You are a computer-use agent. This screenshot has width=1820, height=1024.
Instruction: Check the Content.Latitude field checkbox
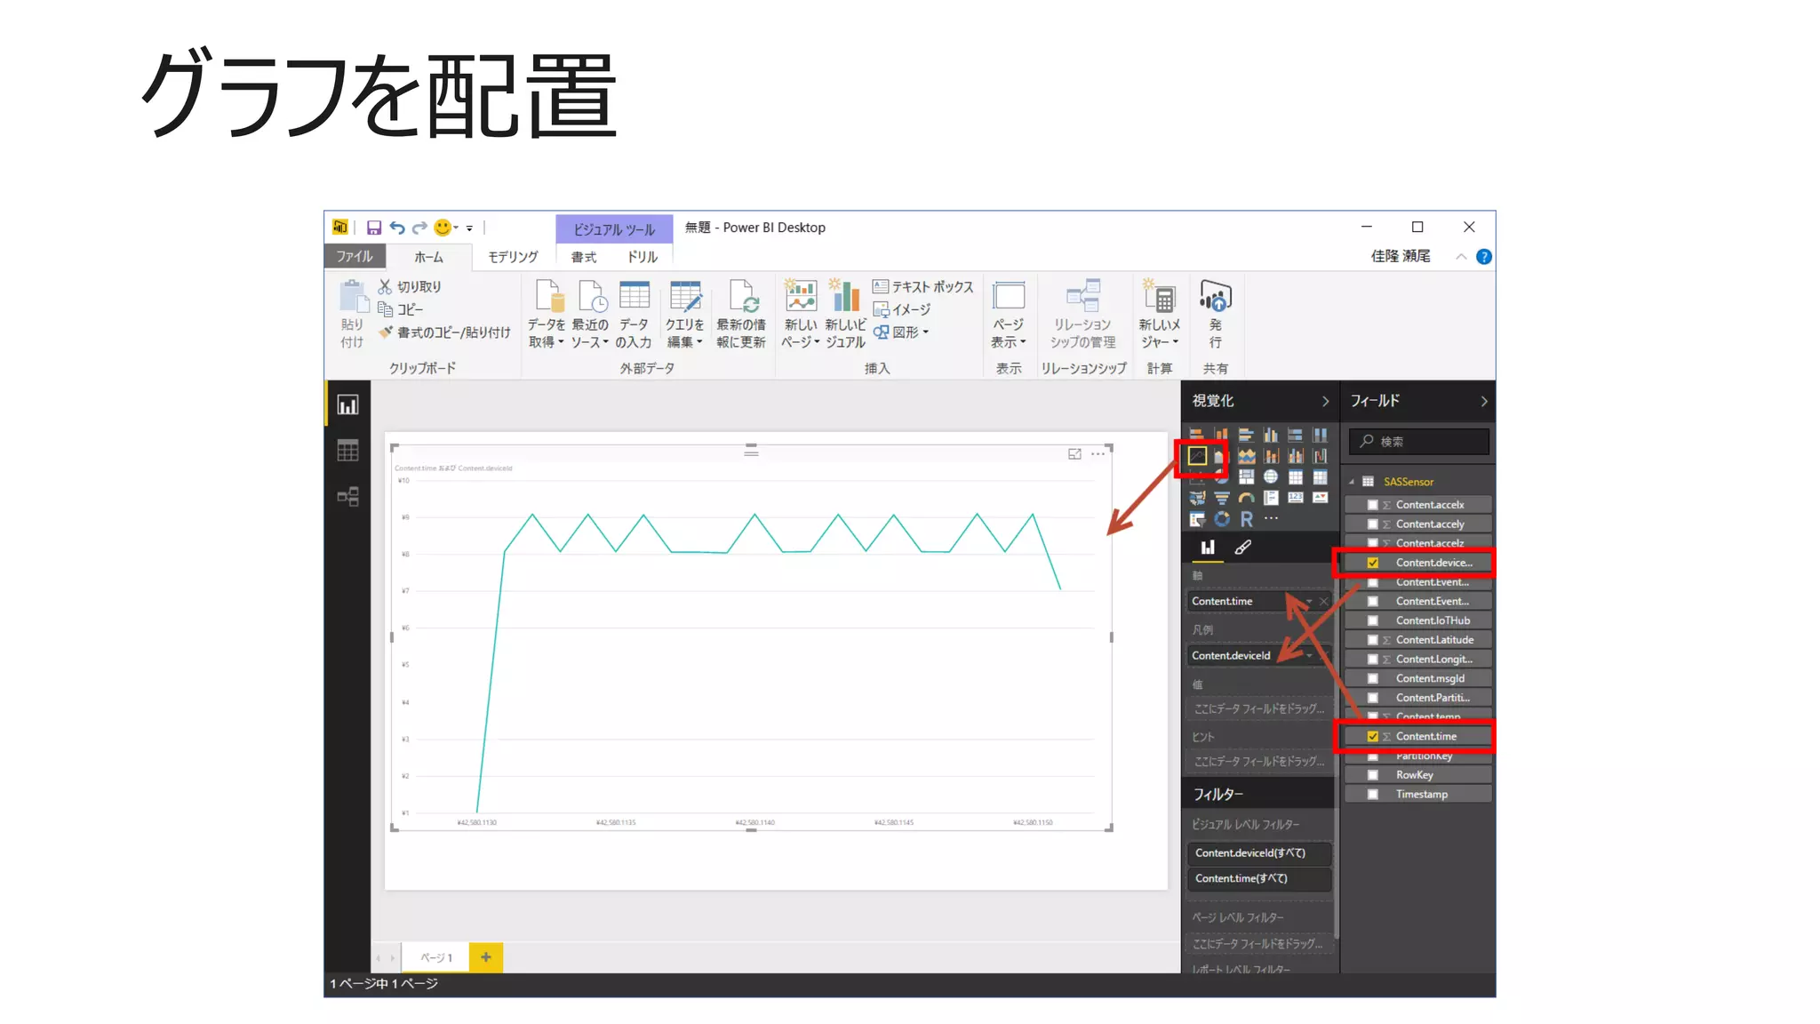[x=1372, y=640]
